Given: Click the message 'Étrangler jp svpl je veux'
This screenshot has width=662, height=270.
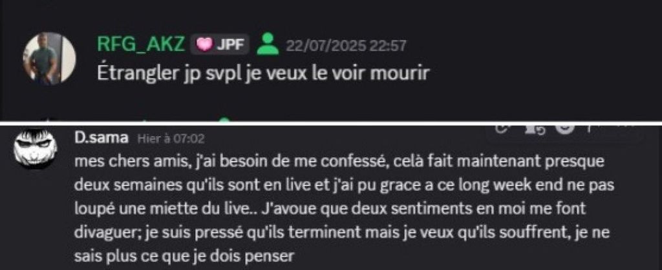Looking at the screenshot, I should pos(263,75).
